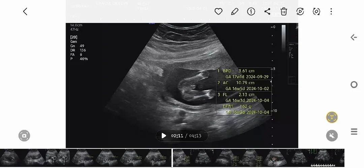Select GA 17w1d 2024-09-29 line
The height and width of the screenshot is (168, 364).
tap(247, 77)
